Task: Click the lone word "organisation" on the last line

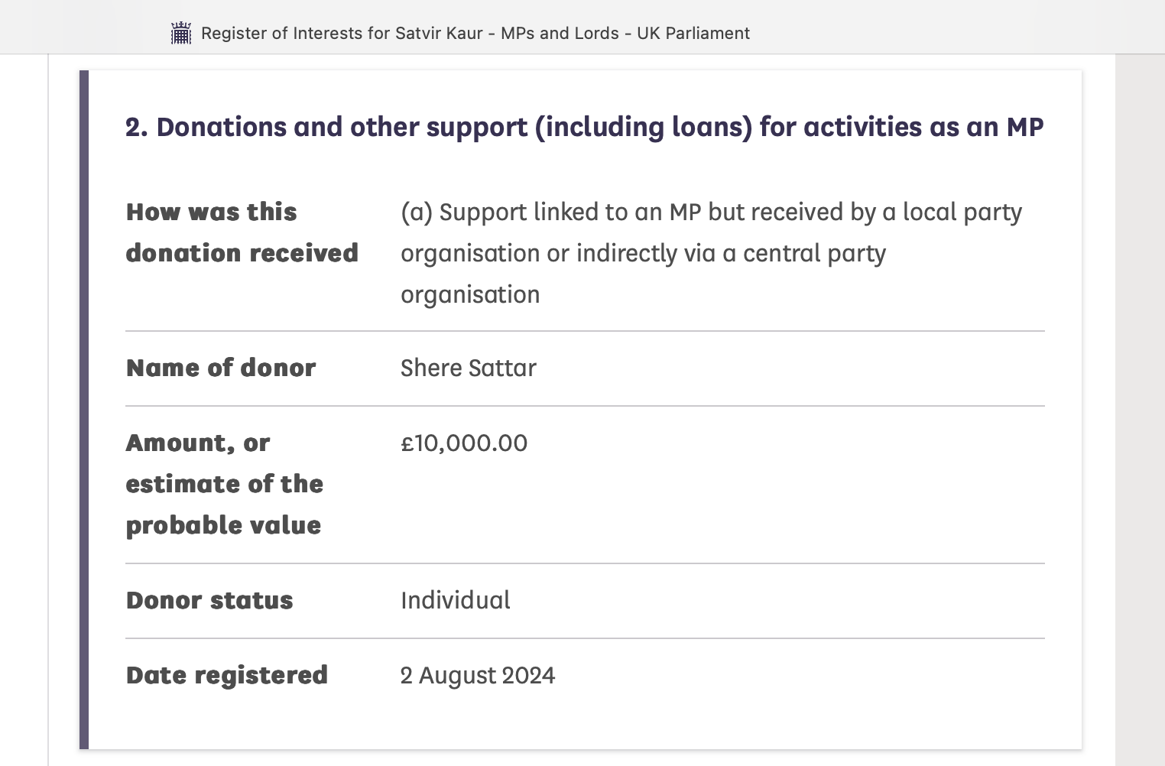Action: [470, 294]
